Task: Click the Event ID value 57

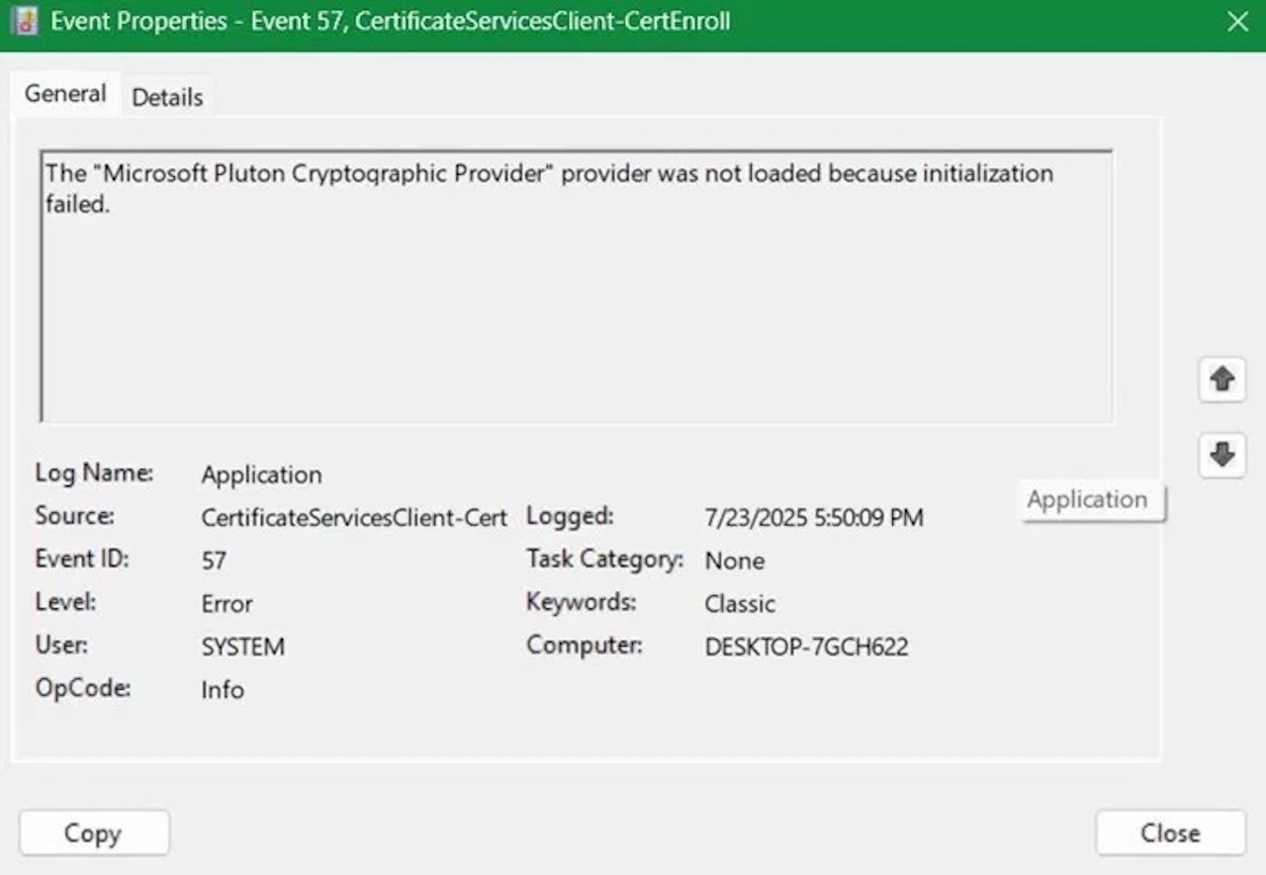Action: (214, 561)
